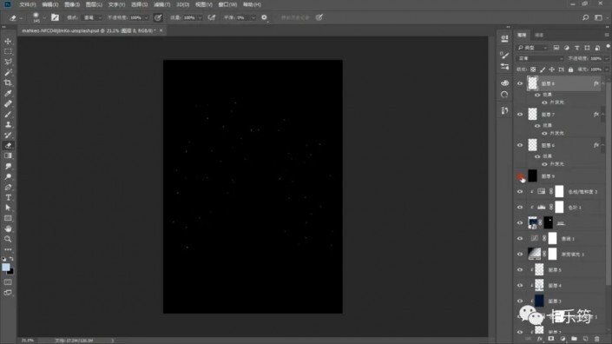This screenshot has width=612, height=344.
Task: Click the fx layer style button
Action: coord(539,339)
